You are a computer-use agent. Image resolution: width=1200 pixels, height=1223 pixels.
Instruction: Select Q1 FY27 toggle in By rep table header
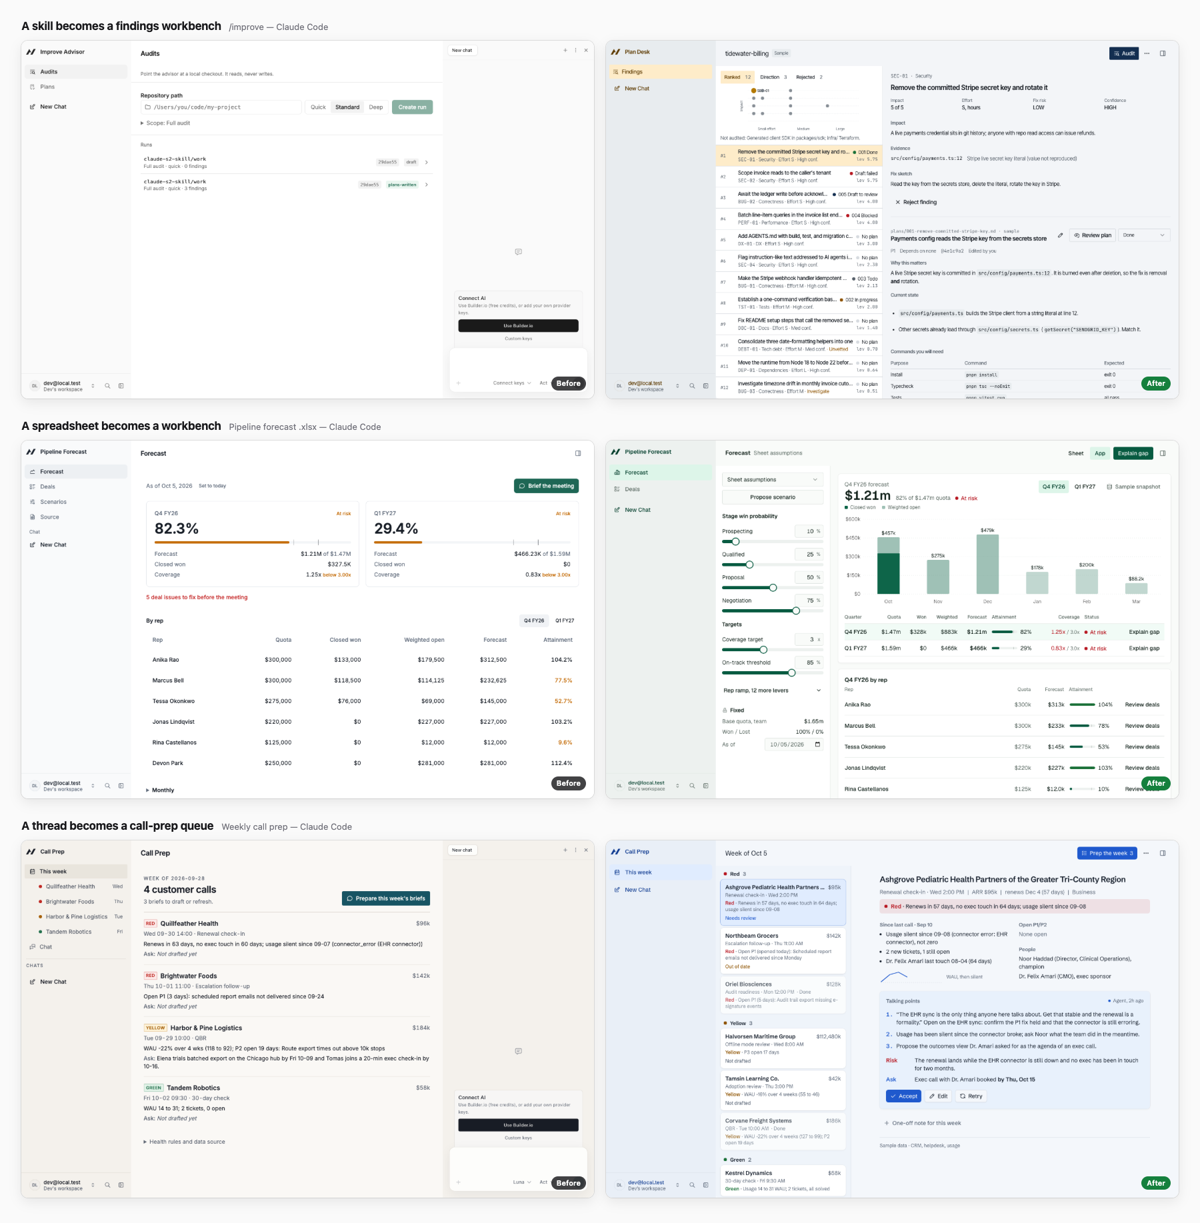click(565, 620)
